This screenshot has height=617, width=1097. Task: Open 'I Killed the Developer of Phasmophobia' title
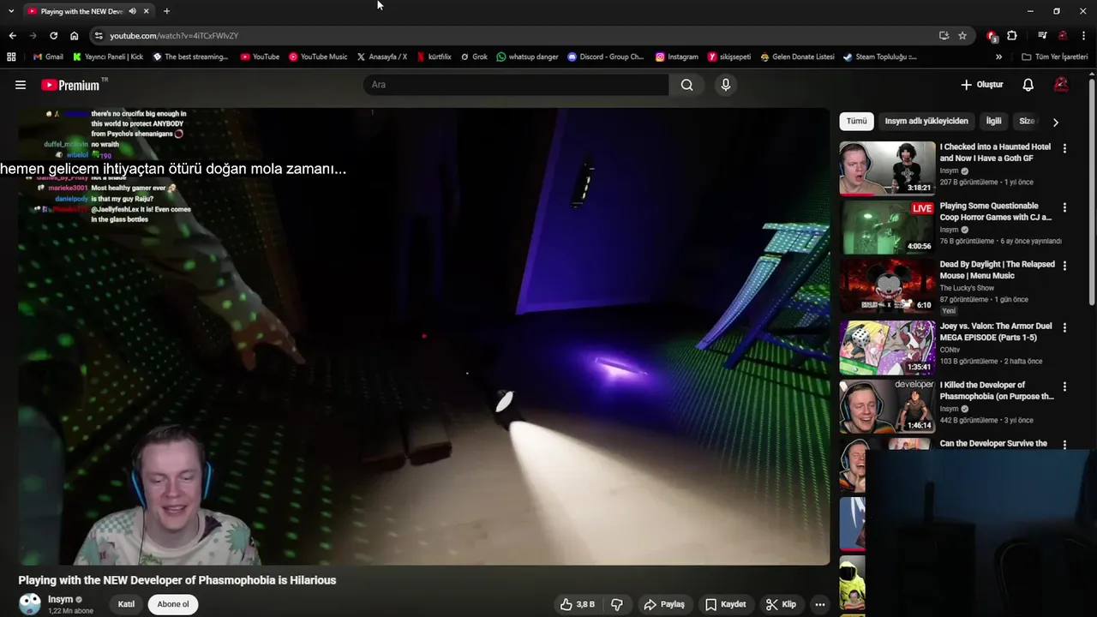(x=997, y=391)
